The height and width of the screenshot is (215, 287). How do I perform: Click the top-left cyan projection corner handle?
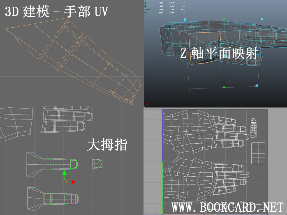point(185,20)
